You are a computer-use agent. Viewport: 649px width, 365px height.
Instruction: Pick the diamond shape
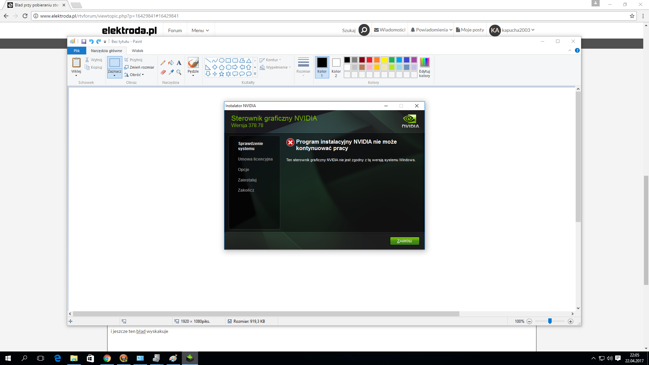pyautogui.click(x=215, y=67)
